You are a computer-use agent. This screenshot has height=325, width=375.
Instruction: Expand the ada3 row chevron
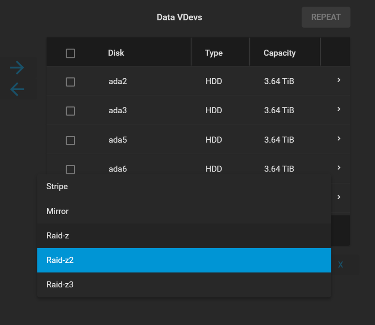(339, 109)
